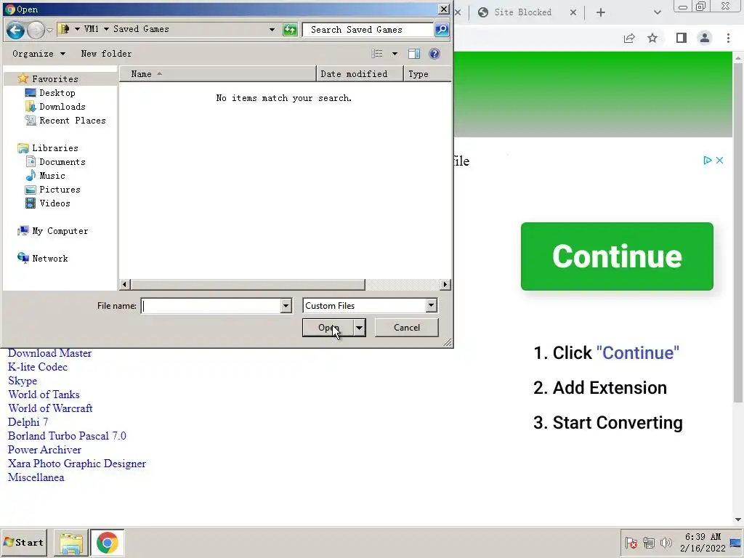Click the horizontal scrollbar thumb in file list
This screenshot has width=744, height=558.
point(248,285)
